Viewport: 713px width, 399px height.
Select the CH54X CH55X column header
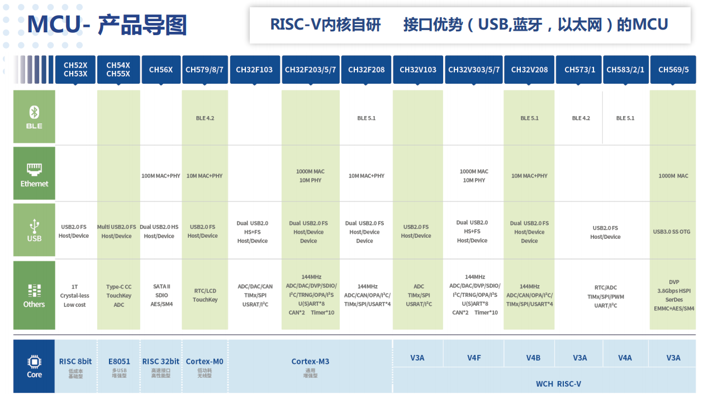tap(118, 70)
